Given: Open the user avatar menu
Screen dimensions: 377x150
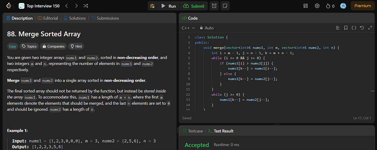Looking at the screenshot, I should pos(343,6).
